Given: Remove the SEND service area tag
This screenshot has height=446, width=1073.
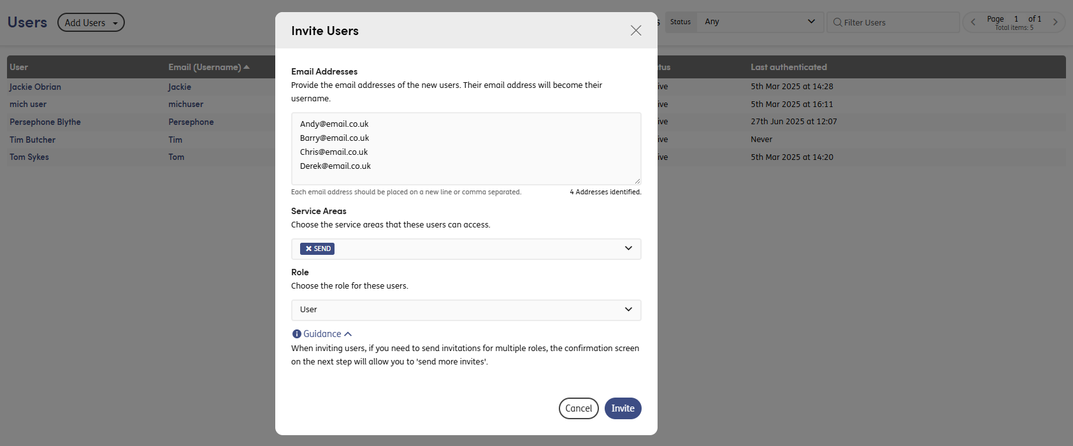Looking at the screenshot, I should (308, 249).
